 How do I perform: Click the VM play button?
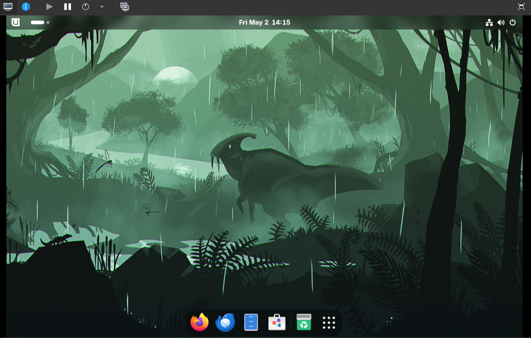pos(49,7)
